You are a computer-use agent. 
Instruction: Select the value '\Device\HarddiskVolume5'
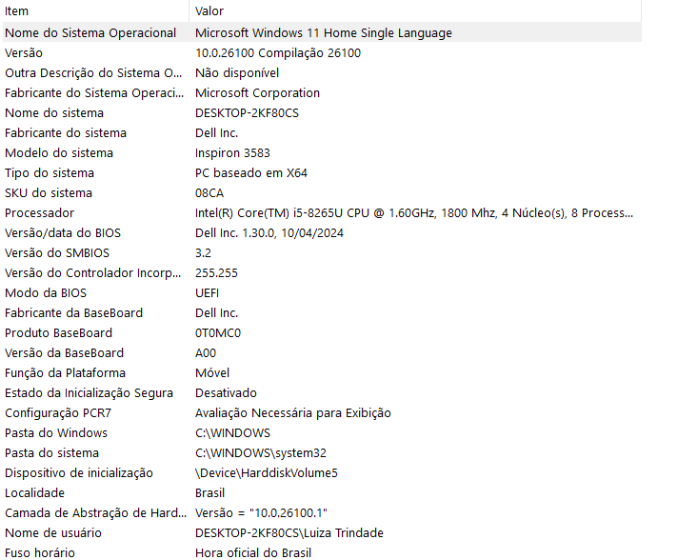267,473
